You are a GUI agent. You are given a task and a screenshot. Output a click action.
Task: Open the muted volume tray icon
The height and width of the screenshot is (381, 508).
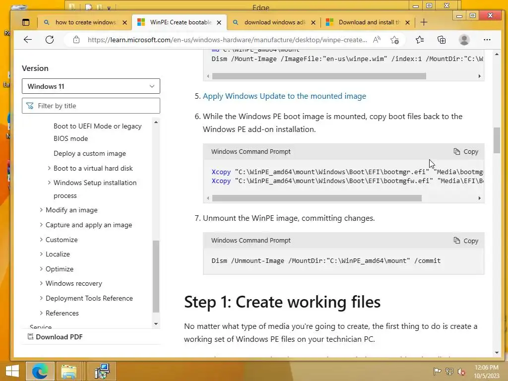coord(461,371)
